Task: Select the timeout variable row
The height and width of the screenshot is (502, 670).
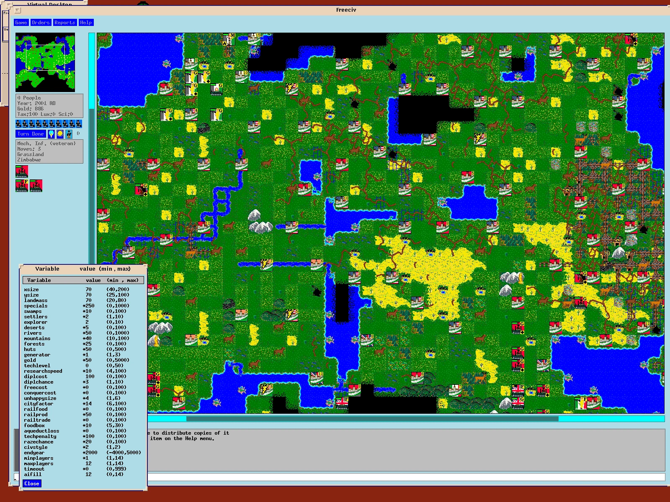Action: 83,469
